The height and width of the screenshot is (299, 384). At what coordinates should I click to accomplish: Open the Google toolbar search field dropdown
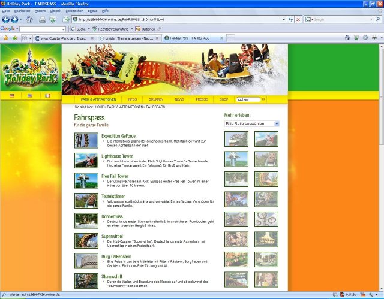pyautogui.click(x=63, y=29)
